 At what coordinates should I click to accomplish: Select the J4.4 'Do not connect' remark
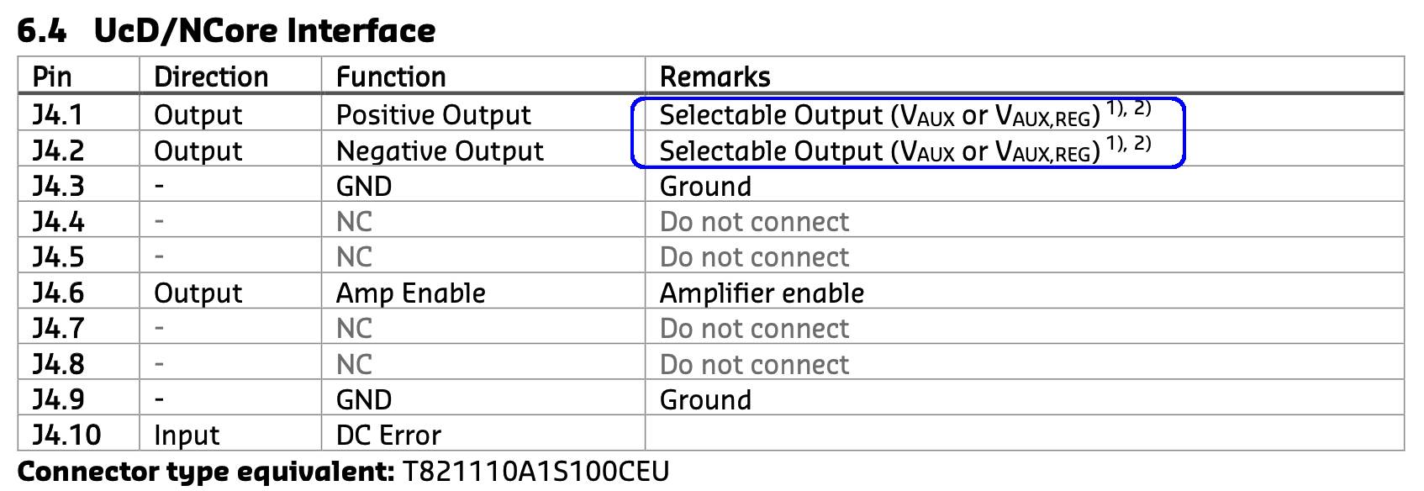[x=755, y=221]
